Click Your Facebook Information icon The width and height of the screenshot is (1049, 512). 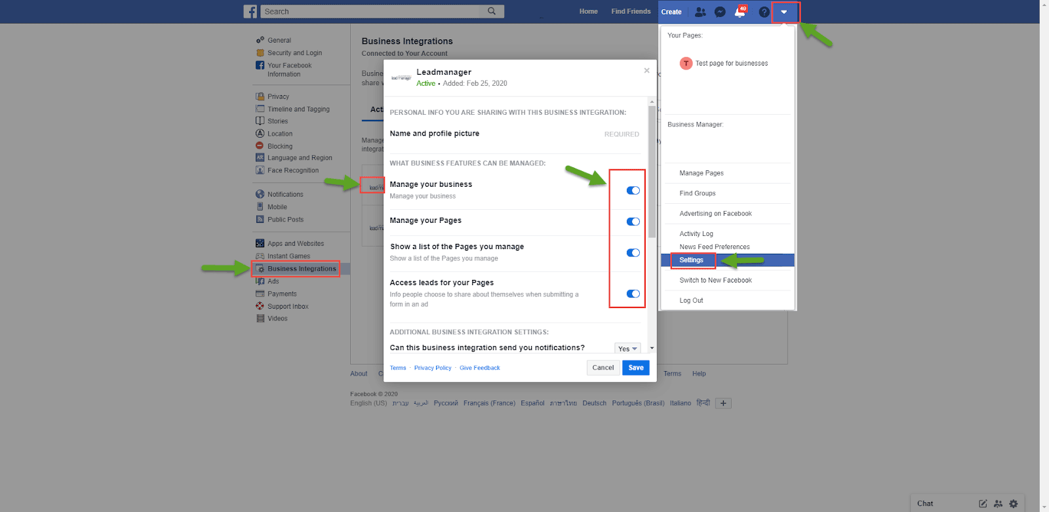pyautogui.click(x=260, y=66)
